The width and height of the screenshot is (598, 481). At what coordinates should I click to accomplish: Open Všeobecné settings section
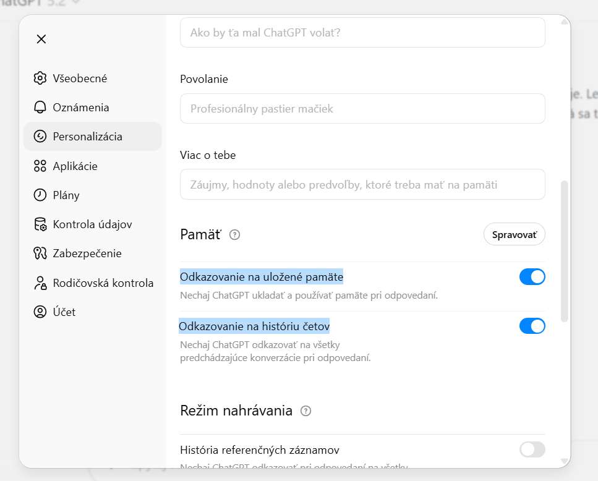pos(92,78)
